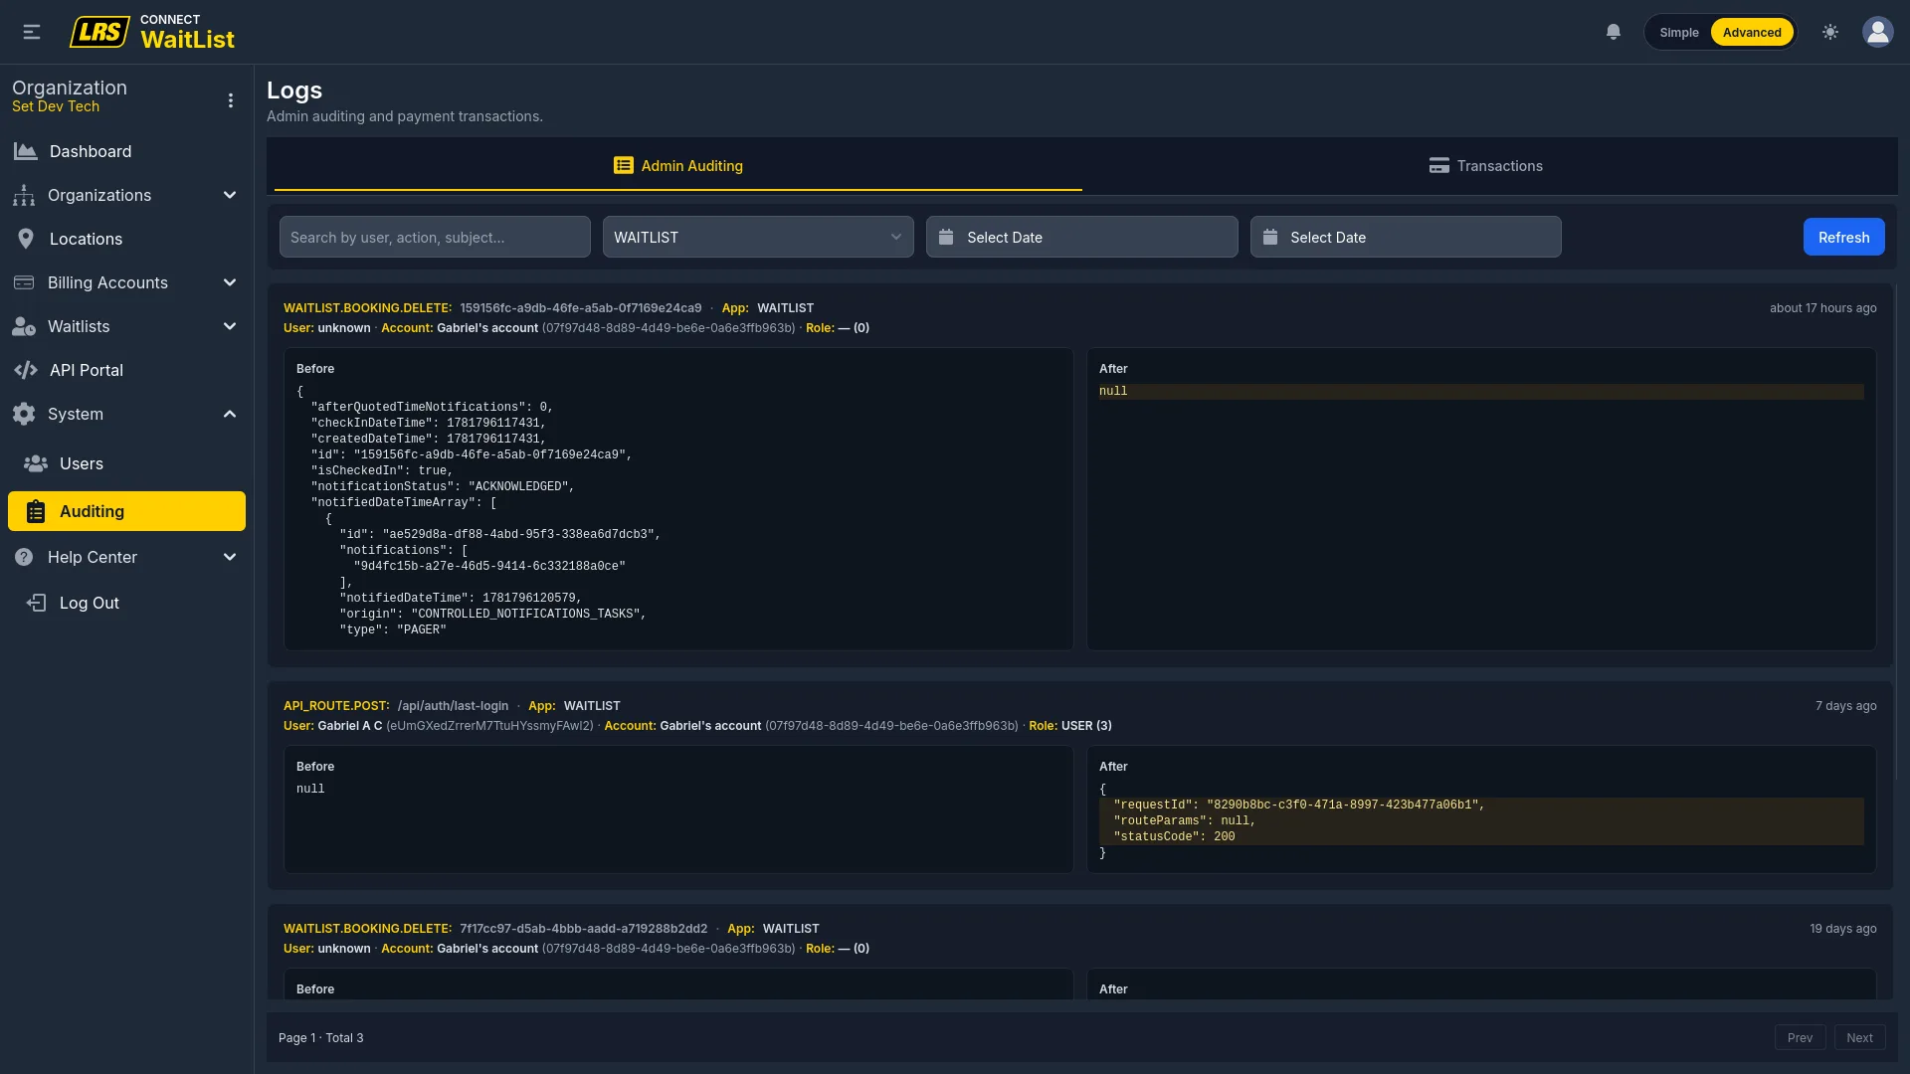
Task: Click the API Portal code icon
Action: pyautogui.click(x=26, y=370)
